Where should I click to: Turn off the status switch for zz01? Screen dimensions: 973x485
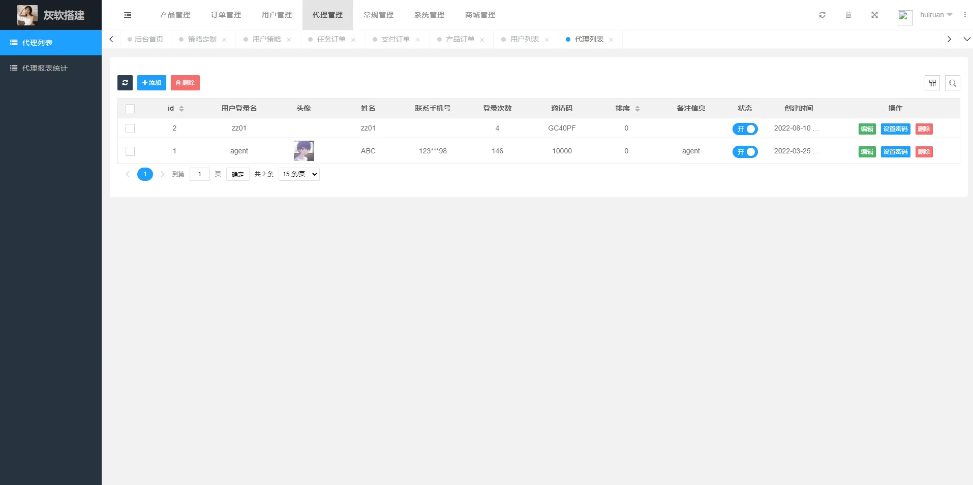click(x=745, y=129)
